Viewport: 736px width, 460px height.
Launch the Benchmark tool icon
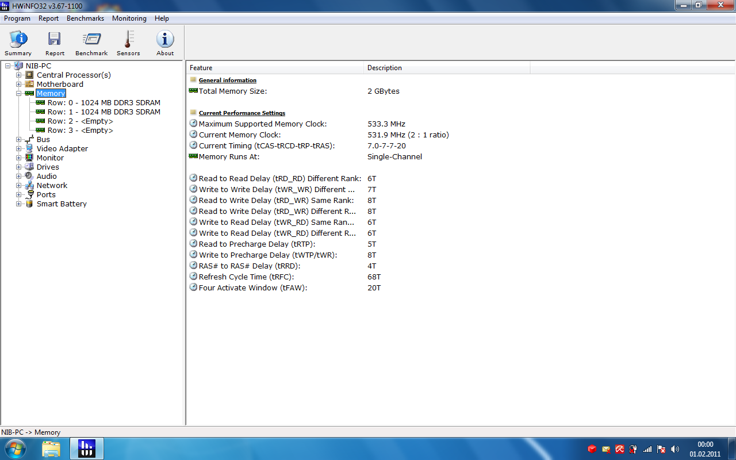91,43
